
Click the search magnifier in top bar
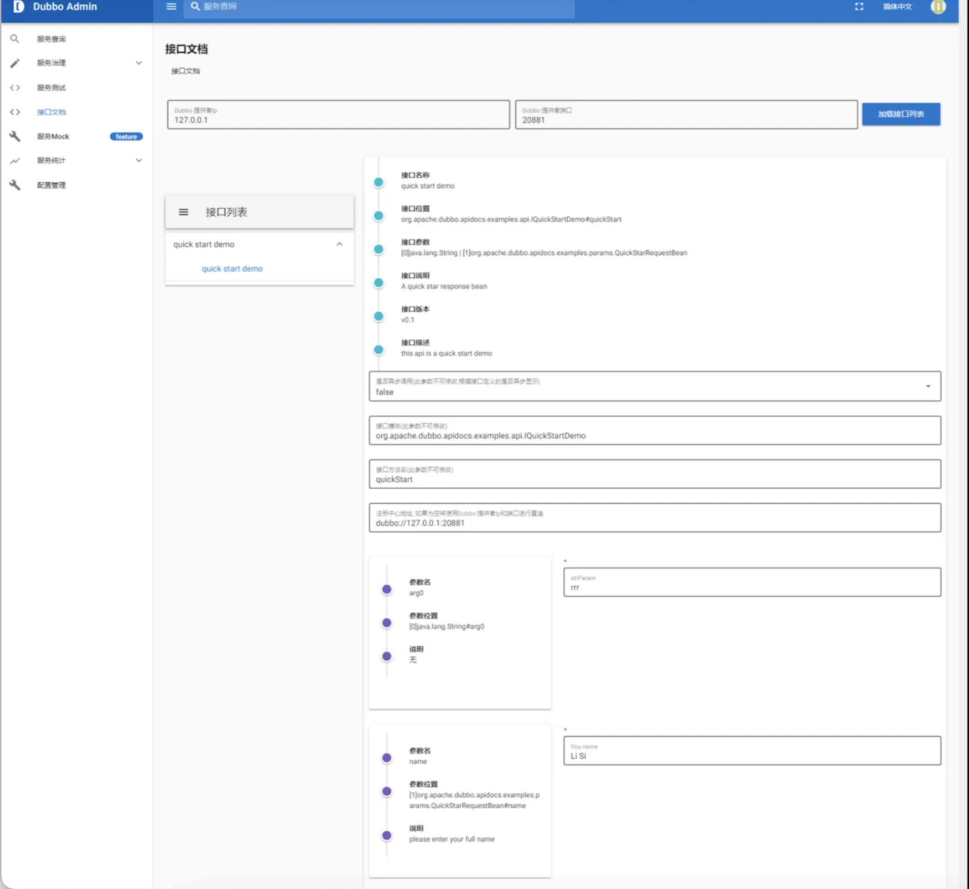click(x=195, y=6)
